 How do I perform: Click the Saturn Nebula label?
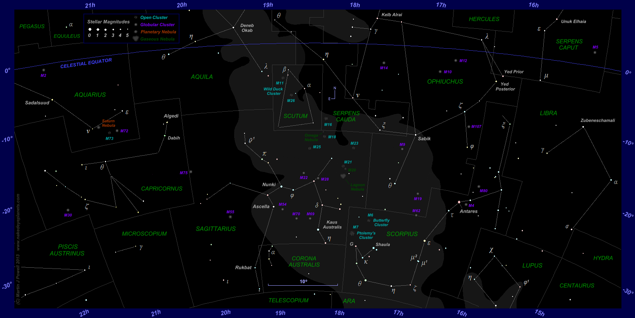[x=108, y=123]
